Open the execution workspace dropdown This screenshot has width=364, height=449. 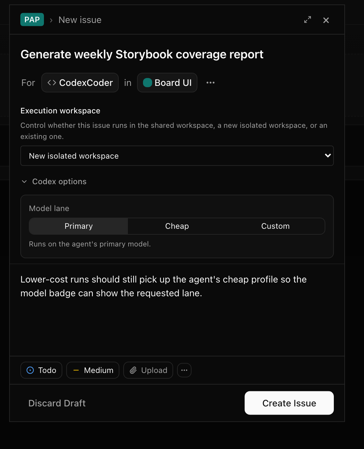(x=177, y=156)
